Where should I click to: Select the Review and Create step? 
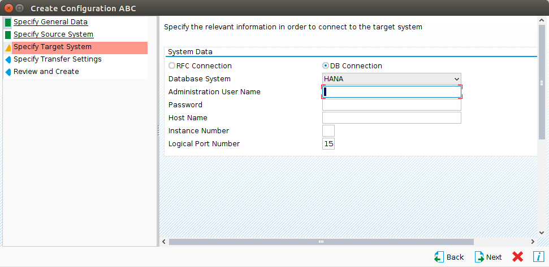point(46,72)
